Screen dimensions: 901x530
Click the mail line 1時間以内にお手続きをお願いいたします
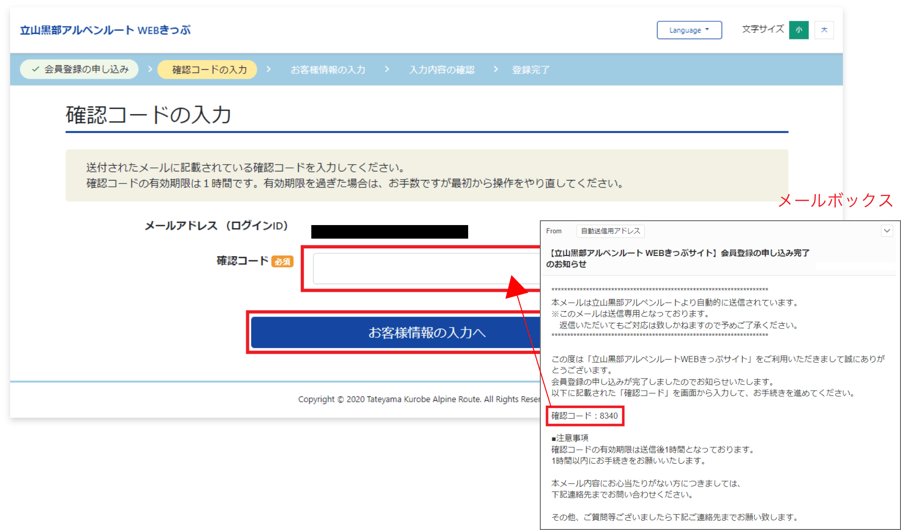coord(629,461)
